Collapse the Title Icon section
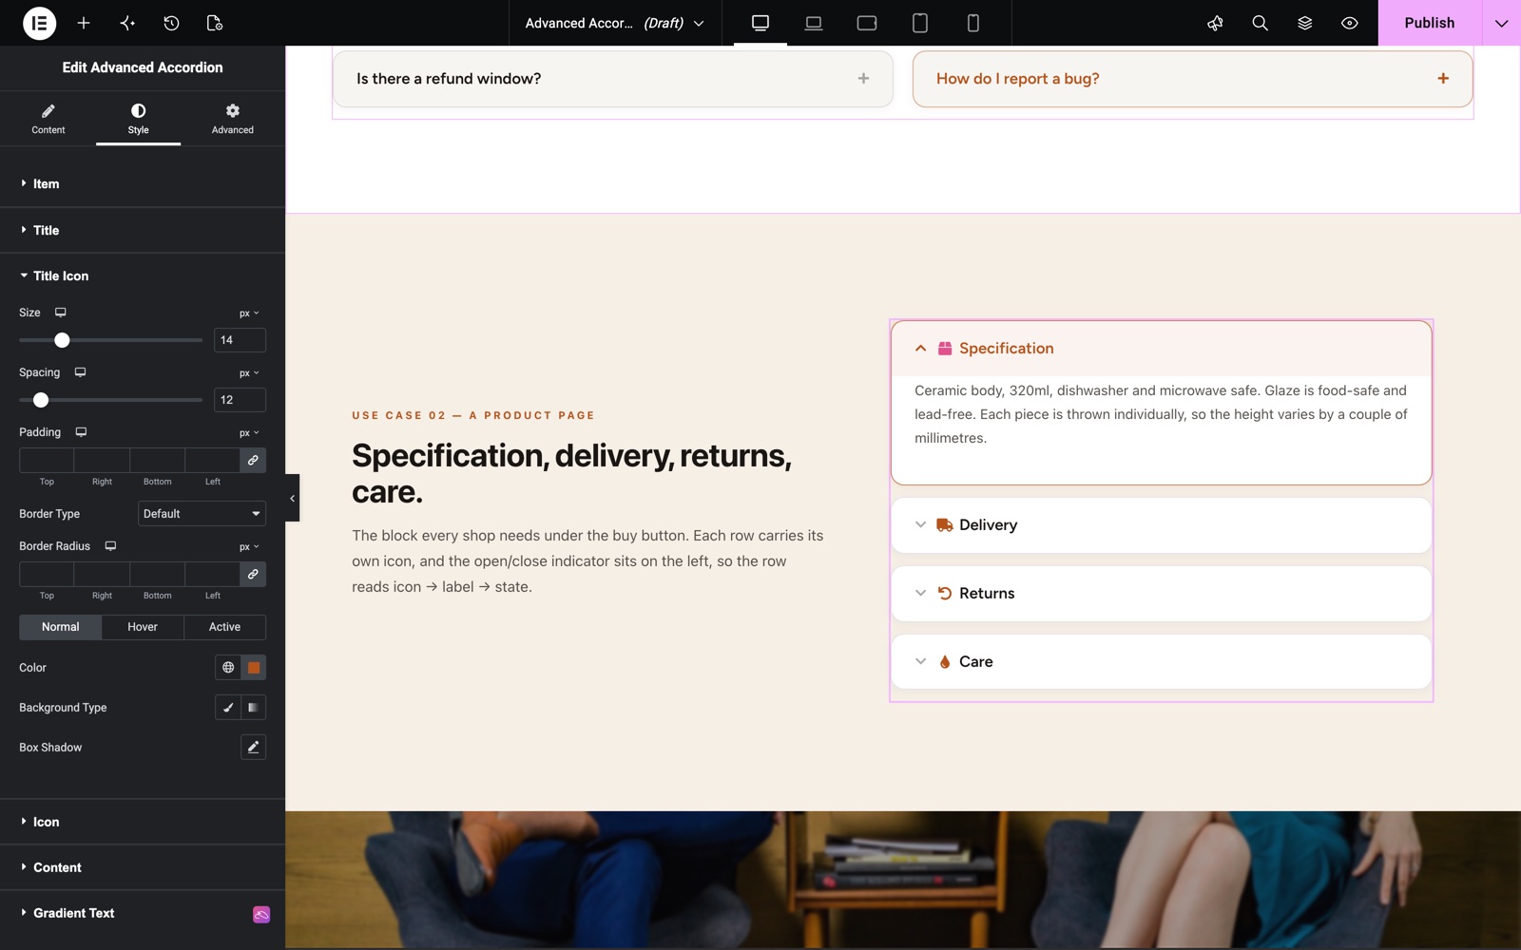 pyautogui.click(x=143, y=275)
